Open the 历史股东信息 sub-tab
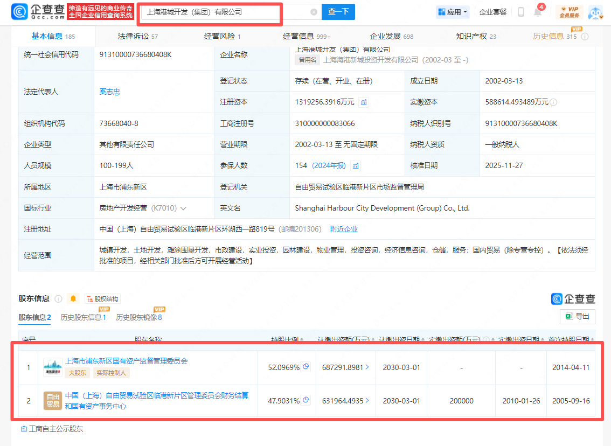The width and height of the screenshot is (611, 446). (83, 317)
